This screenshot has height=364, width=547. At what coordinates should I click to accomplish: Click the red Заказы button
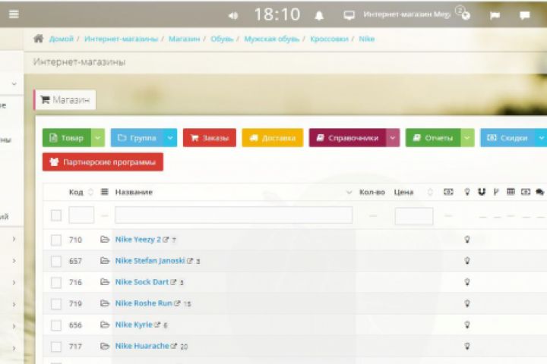coord(210,138)
